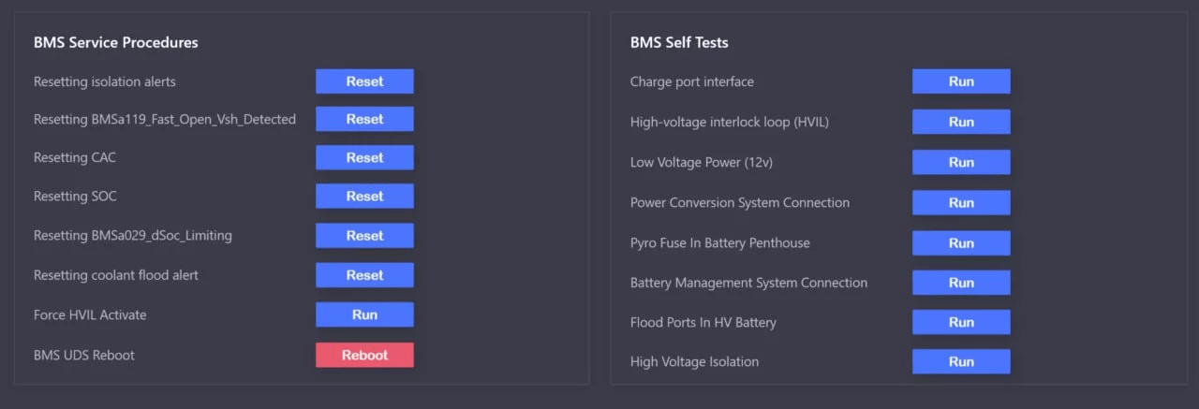Run Force HVIL Activate procedure
This screenshot has width=1199, height=409.
point(364,314)
